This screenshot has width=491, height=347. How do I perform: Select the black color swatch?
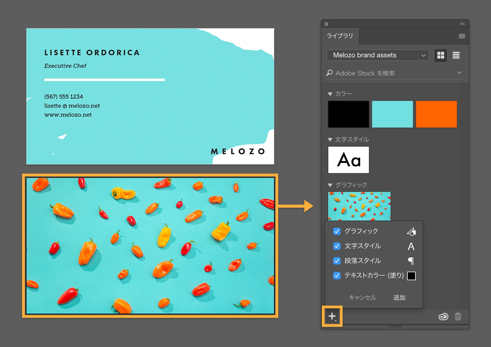(348, 114)
